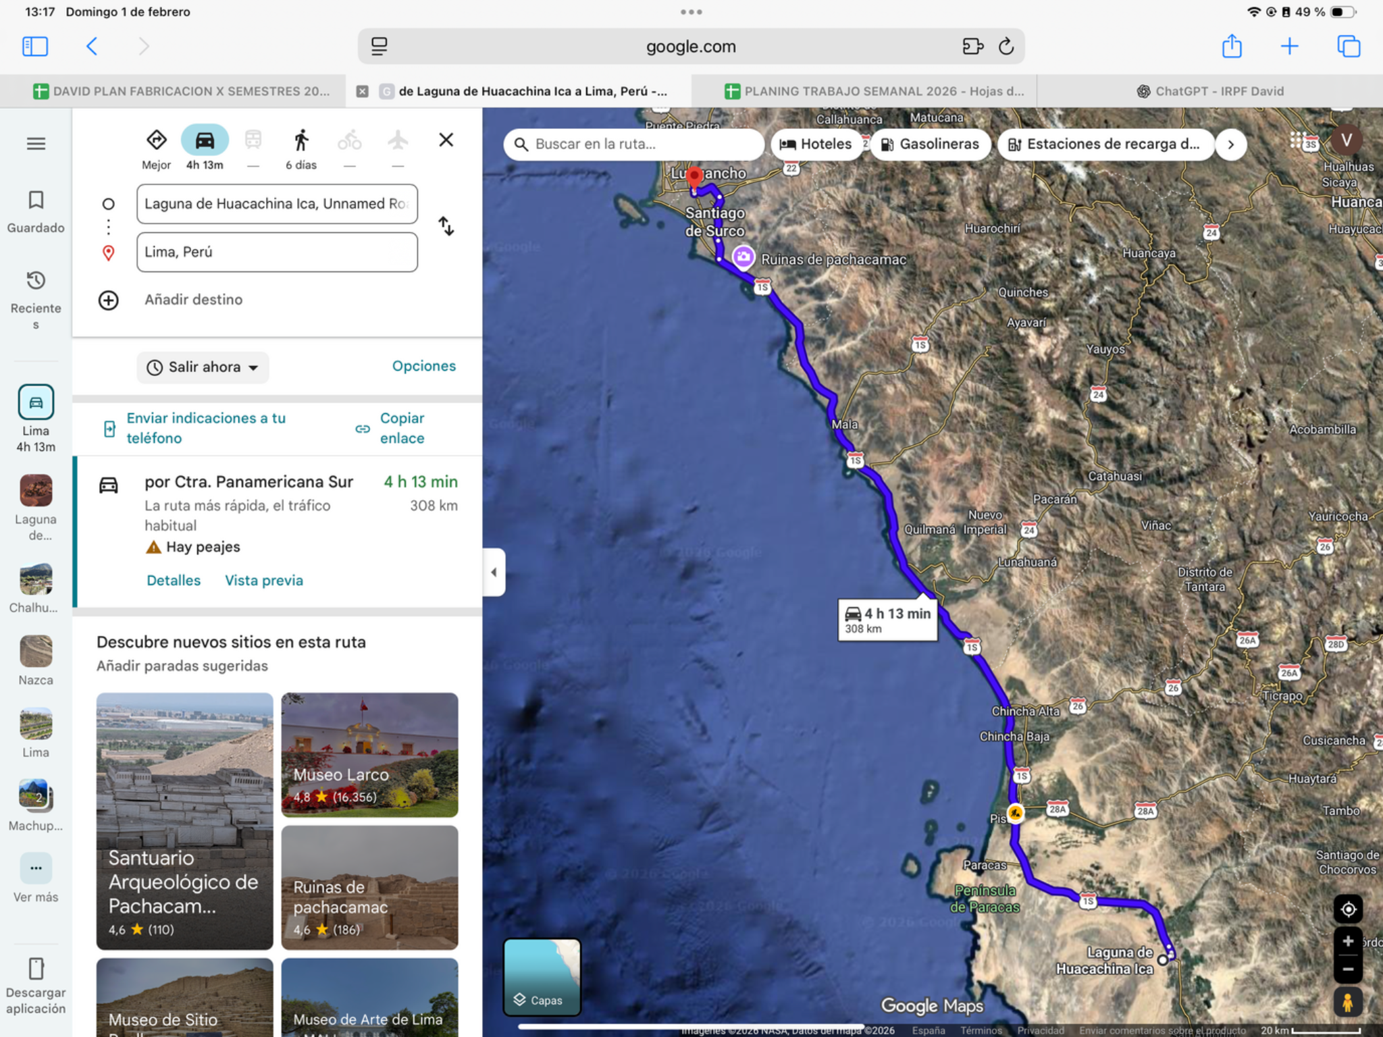Close the directions panel
Screen dimensions: 1383x1037
pos(446,140)
